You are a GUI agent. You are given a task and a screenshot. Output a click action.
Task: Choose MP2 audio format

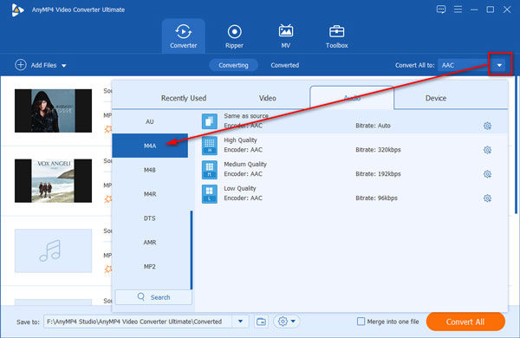point(150,267)
